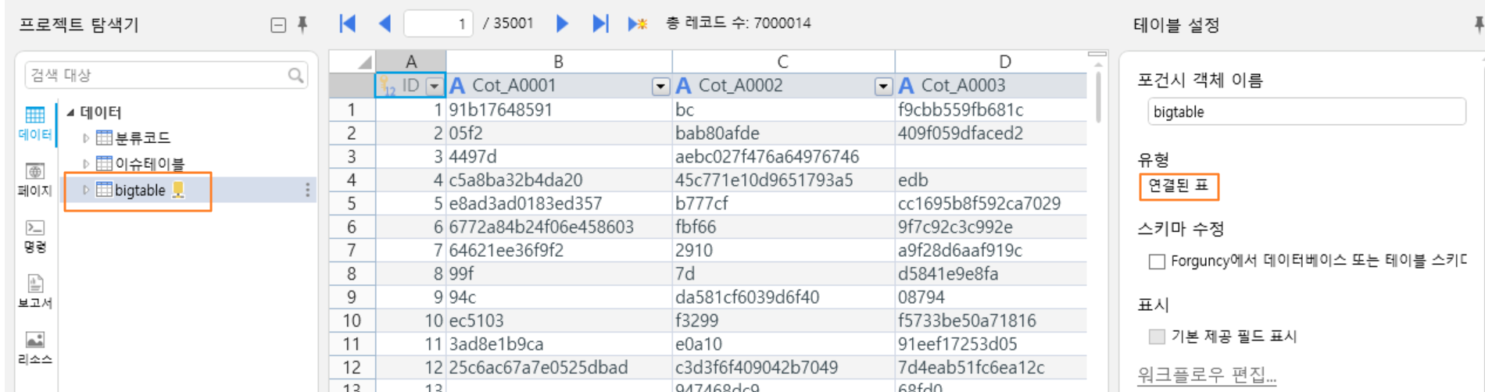The image size is (1485, 392).
Task: Pin the project explorer panel
Action: 302,24
